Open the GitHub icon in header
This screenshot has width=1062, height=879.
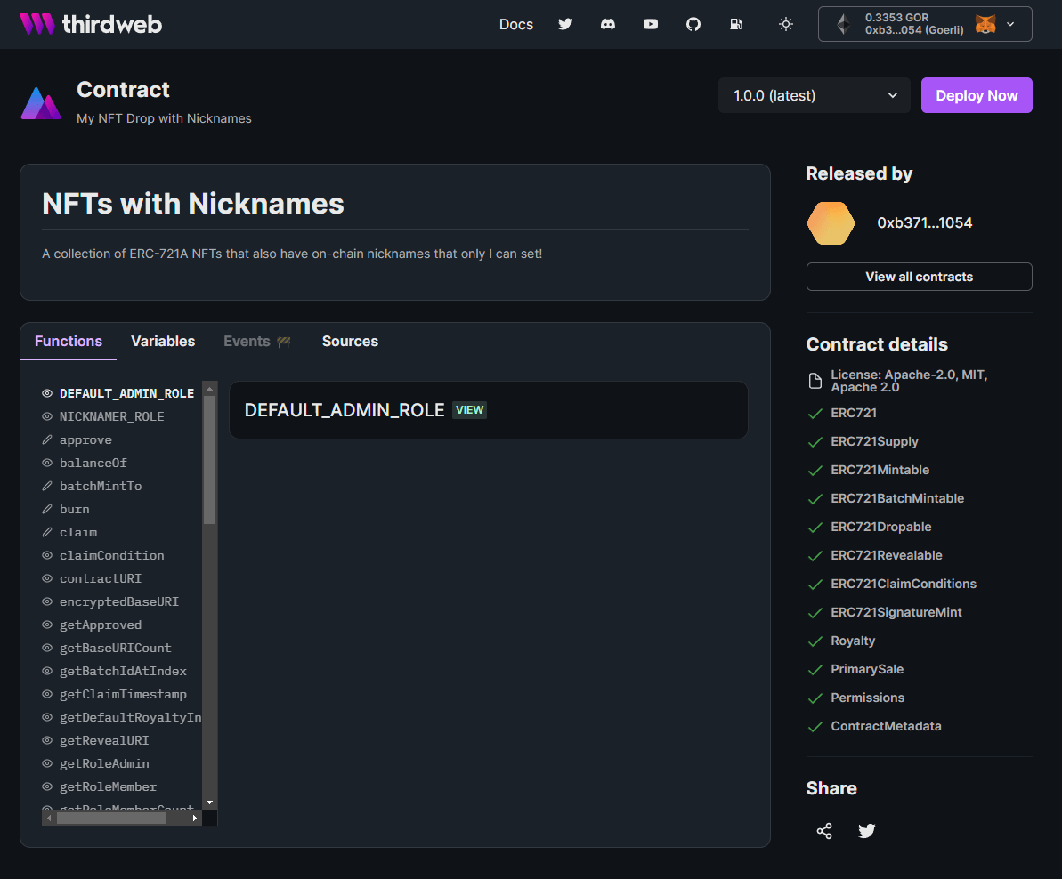coord(693,24)
